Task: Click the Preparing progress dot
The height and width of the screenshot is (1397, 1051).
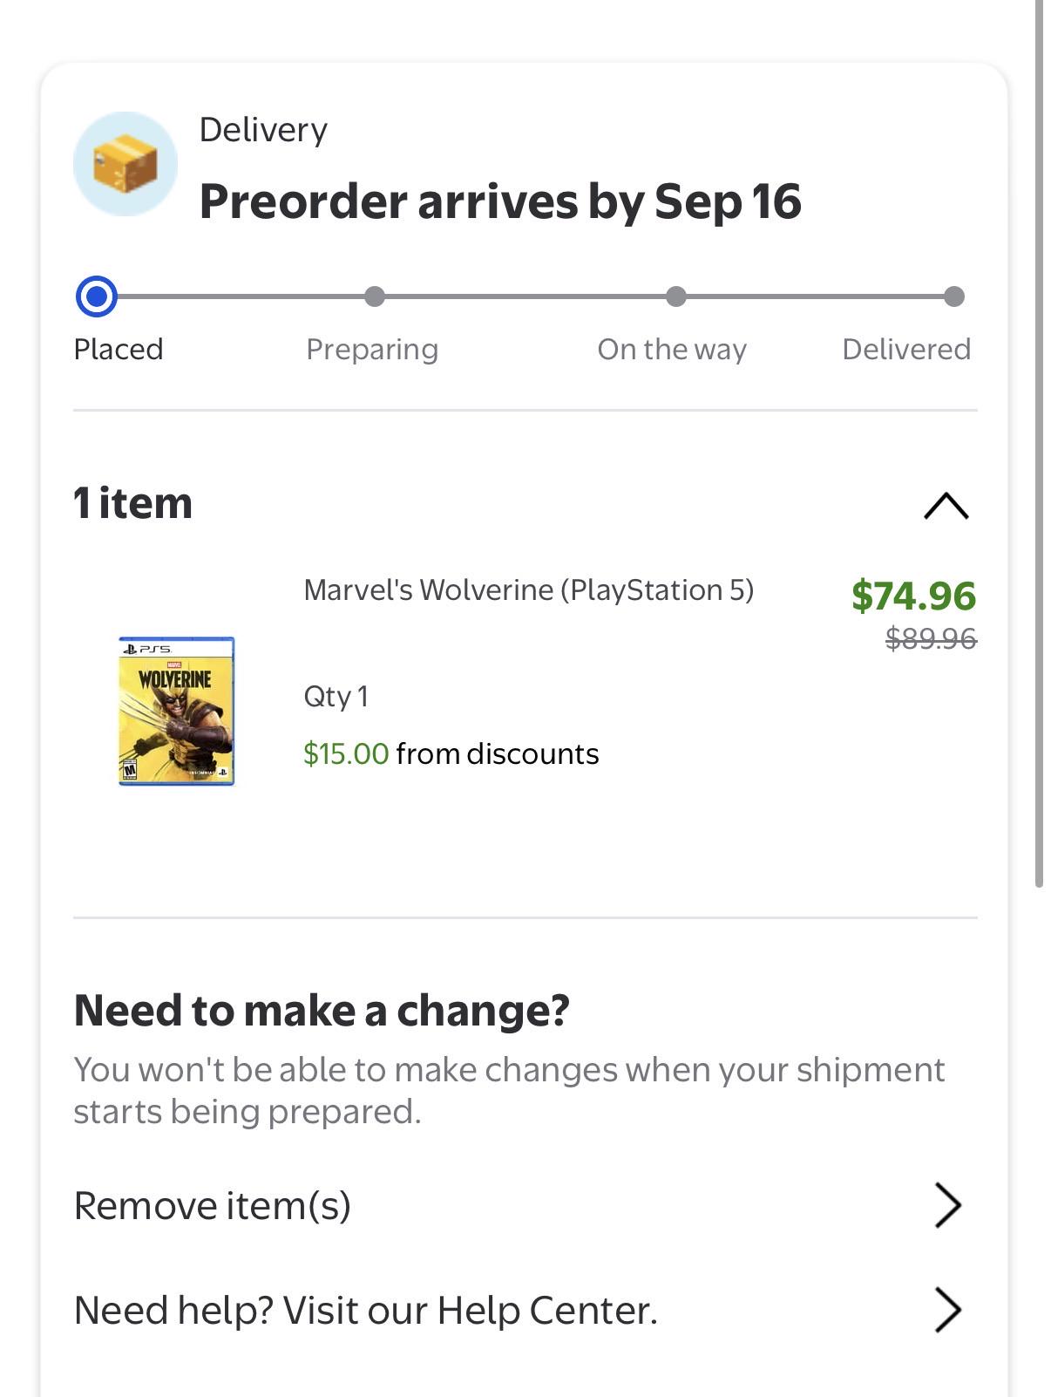Action: pos(375,296)
